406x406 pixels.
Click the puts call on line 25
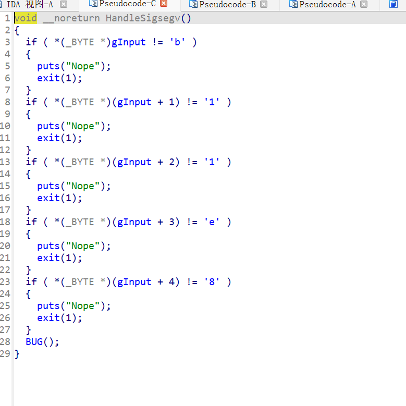coord(48,306)
